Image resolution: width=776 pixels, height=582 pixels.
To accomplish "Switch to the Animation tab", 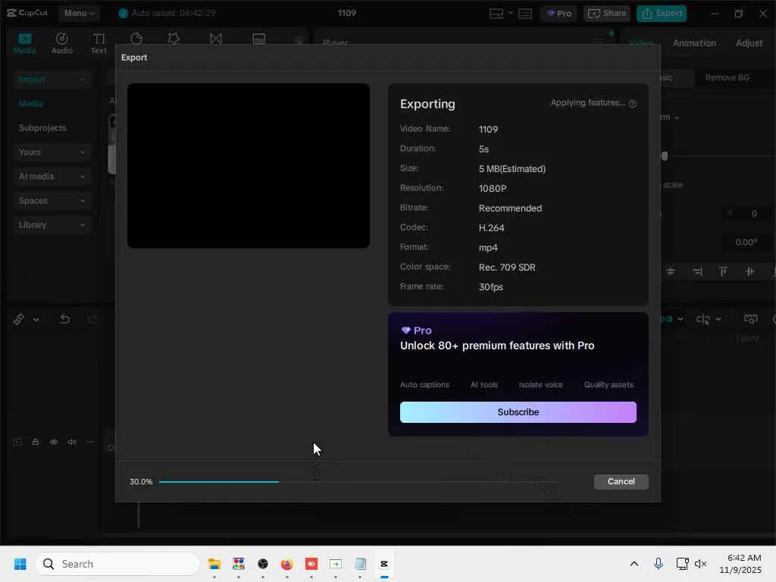I will click(694, 43).
